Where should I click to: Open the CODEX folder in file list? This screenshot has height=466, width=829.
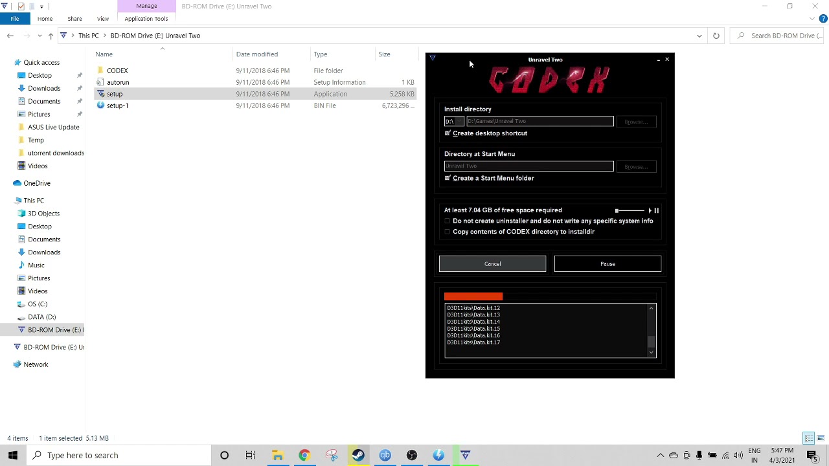[x=117, y=71]
